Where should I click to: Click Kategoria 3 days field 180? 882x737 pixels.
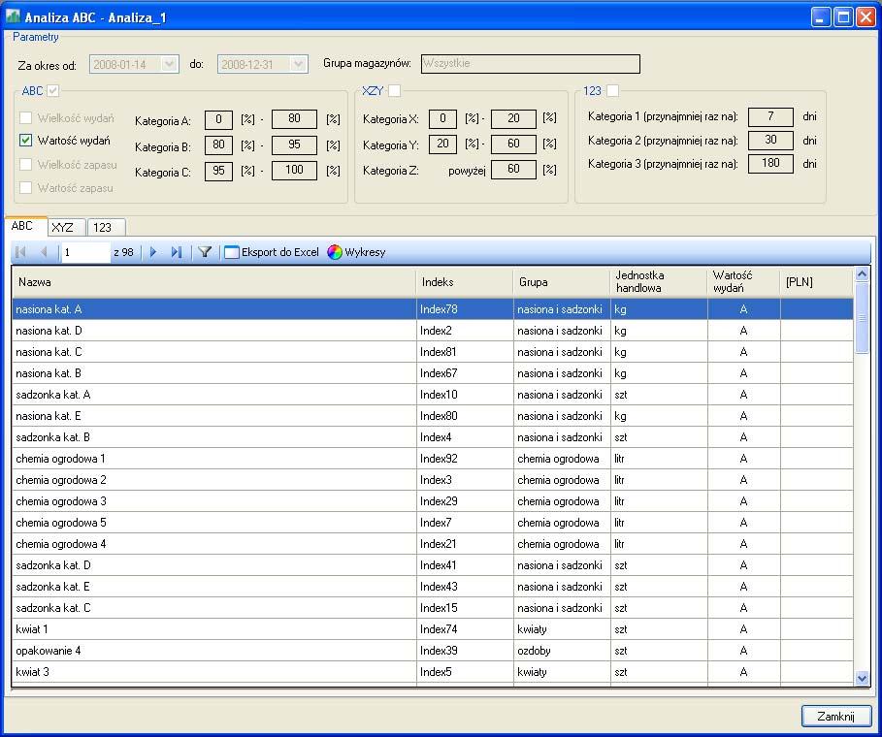[x=770, y=164]
